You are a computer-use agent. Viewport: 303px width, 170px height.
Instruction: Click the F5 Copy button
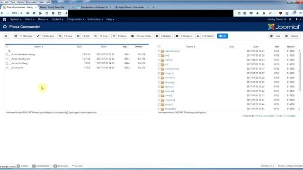[101, 36]
